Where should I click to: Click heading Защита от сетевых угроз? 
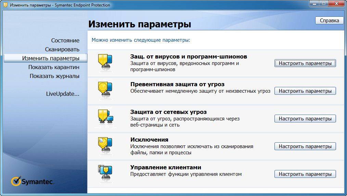(x=168, y=112)
